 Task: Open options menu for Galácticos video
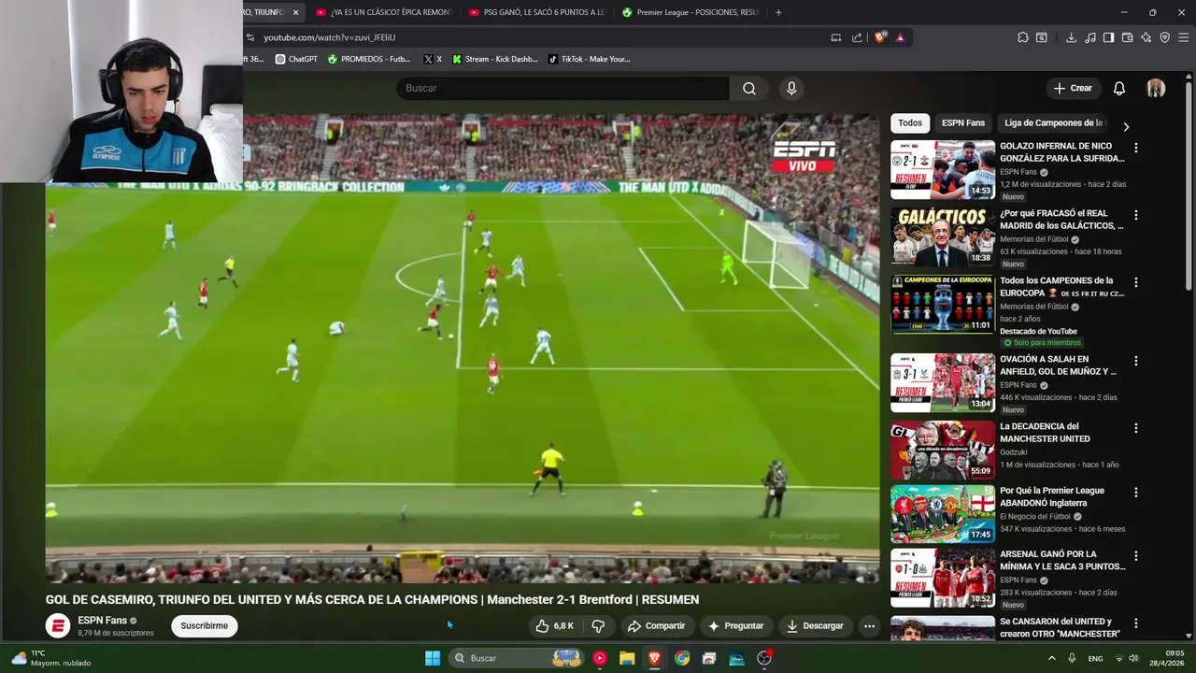[1135, 215]
